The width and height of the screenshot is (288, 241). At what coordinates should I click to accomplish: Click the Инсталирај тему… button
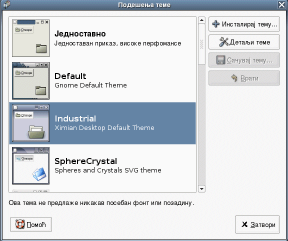[x=244, y=24]
